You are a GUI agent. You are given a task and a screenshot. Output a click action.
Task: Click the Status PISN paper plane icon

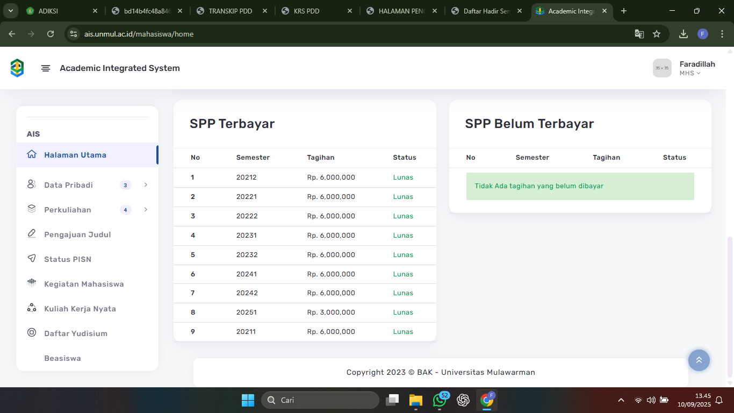click(x=32, y=259)
